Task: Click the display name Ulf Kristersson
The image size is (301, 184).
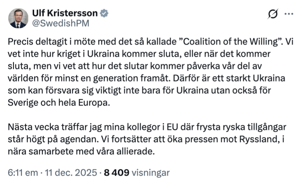Action: point(65,13)
